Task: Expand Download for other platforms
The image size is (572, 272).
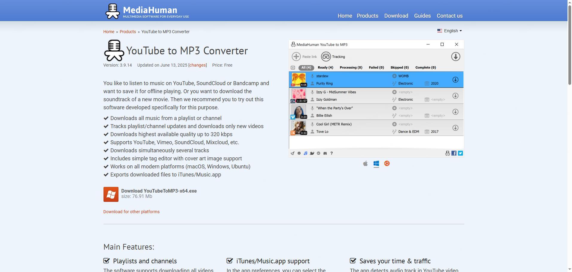Action: coord(131,212)
